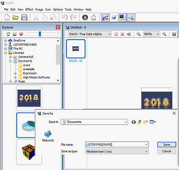Select the Expression folder
Image resolution: width=179 pixels, height=170 pixels.
pos(30,73)
